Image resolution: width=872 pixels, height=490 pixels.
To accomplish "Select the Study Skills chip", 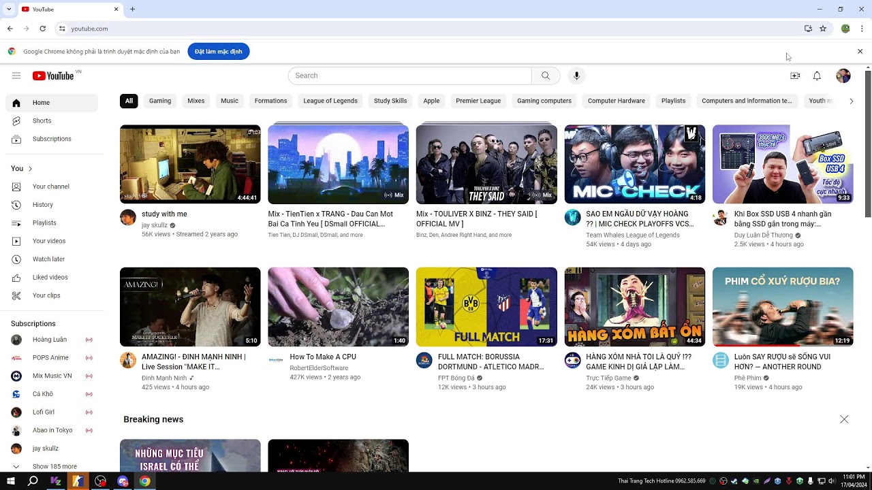I will tap(390, 101).
